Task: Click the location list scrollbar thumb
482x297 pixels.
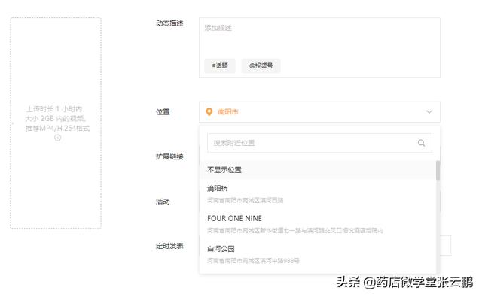Action: pos(438,171)
